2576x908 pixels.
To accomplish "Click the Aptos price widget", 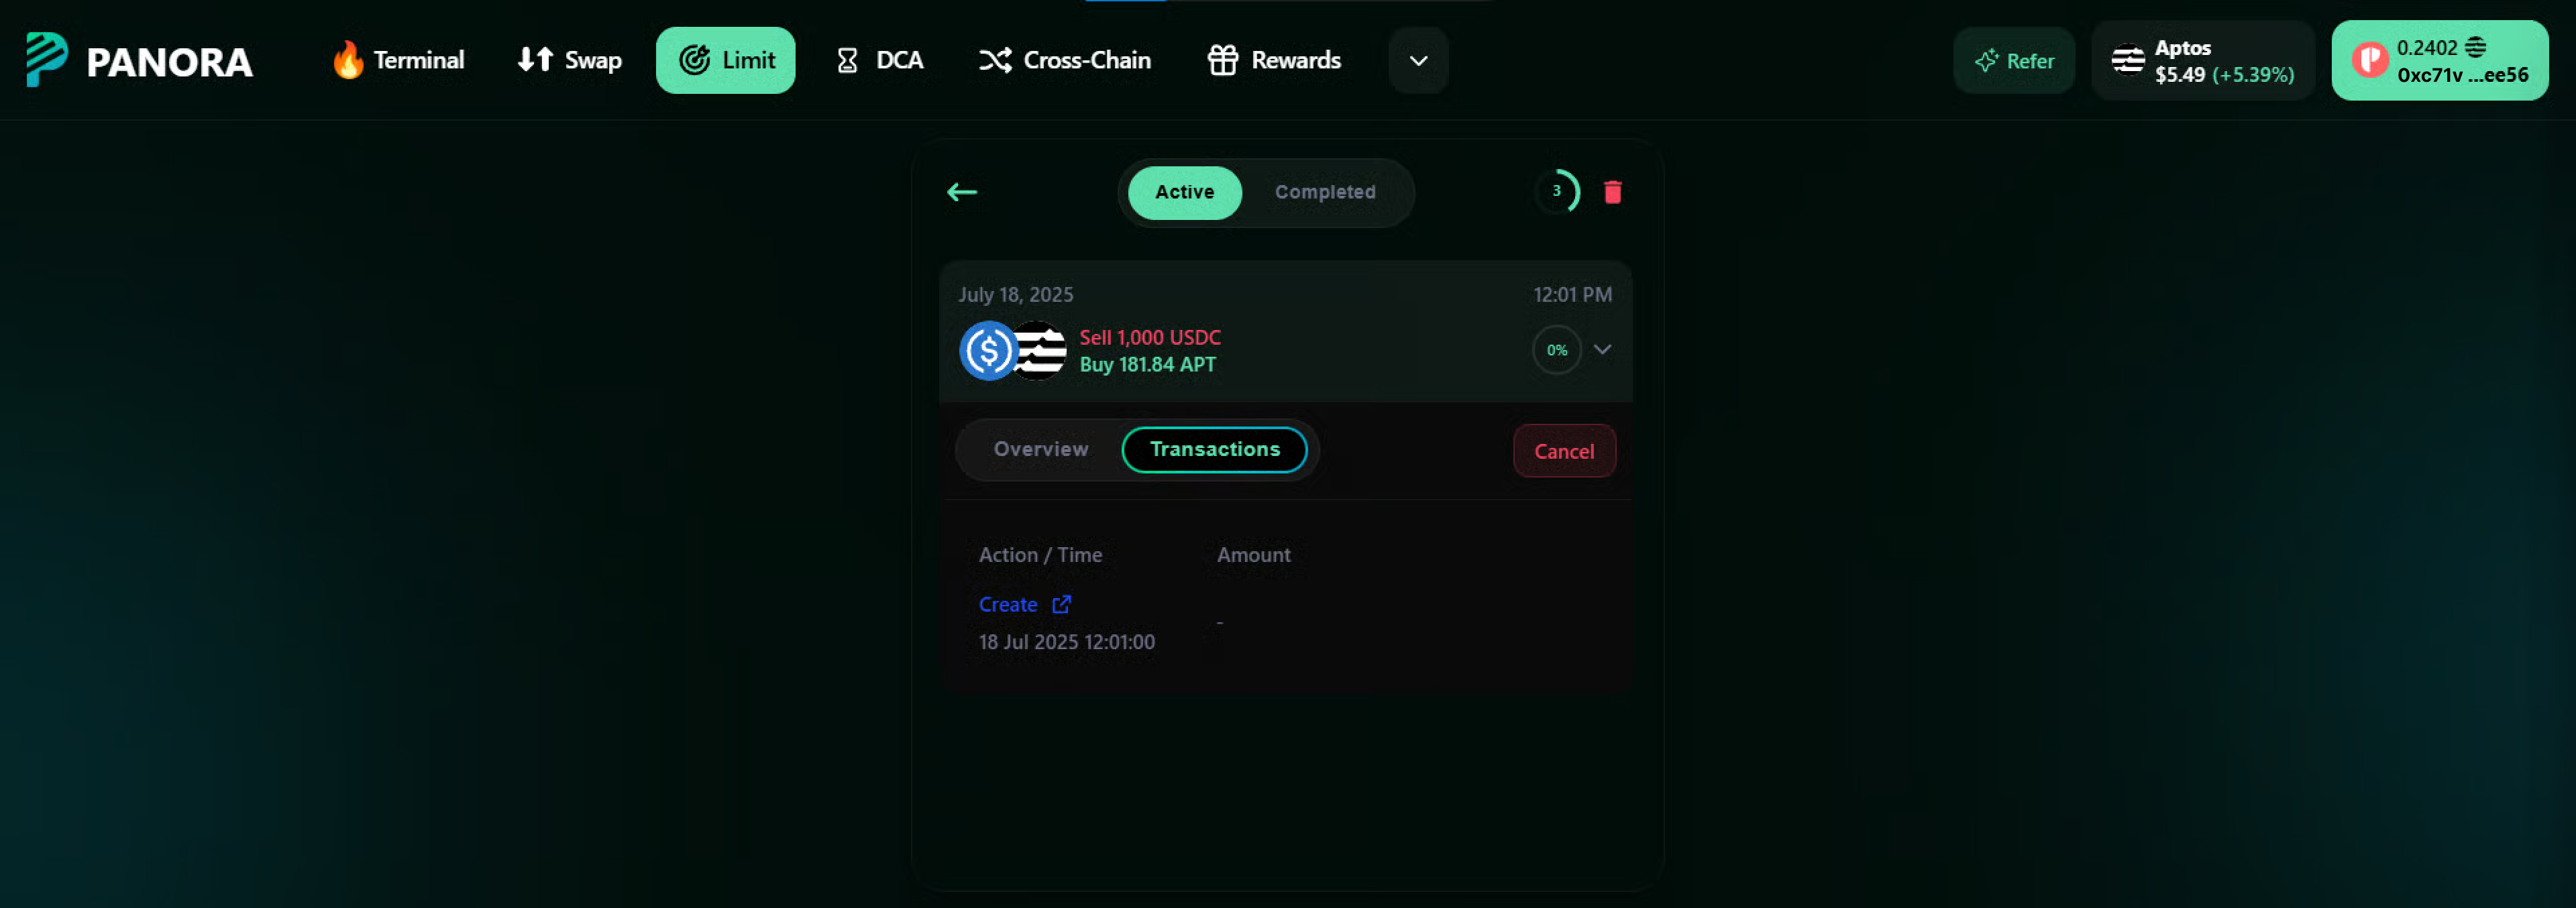I will pyautogui.click(x=2202, y=61).
